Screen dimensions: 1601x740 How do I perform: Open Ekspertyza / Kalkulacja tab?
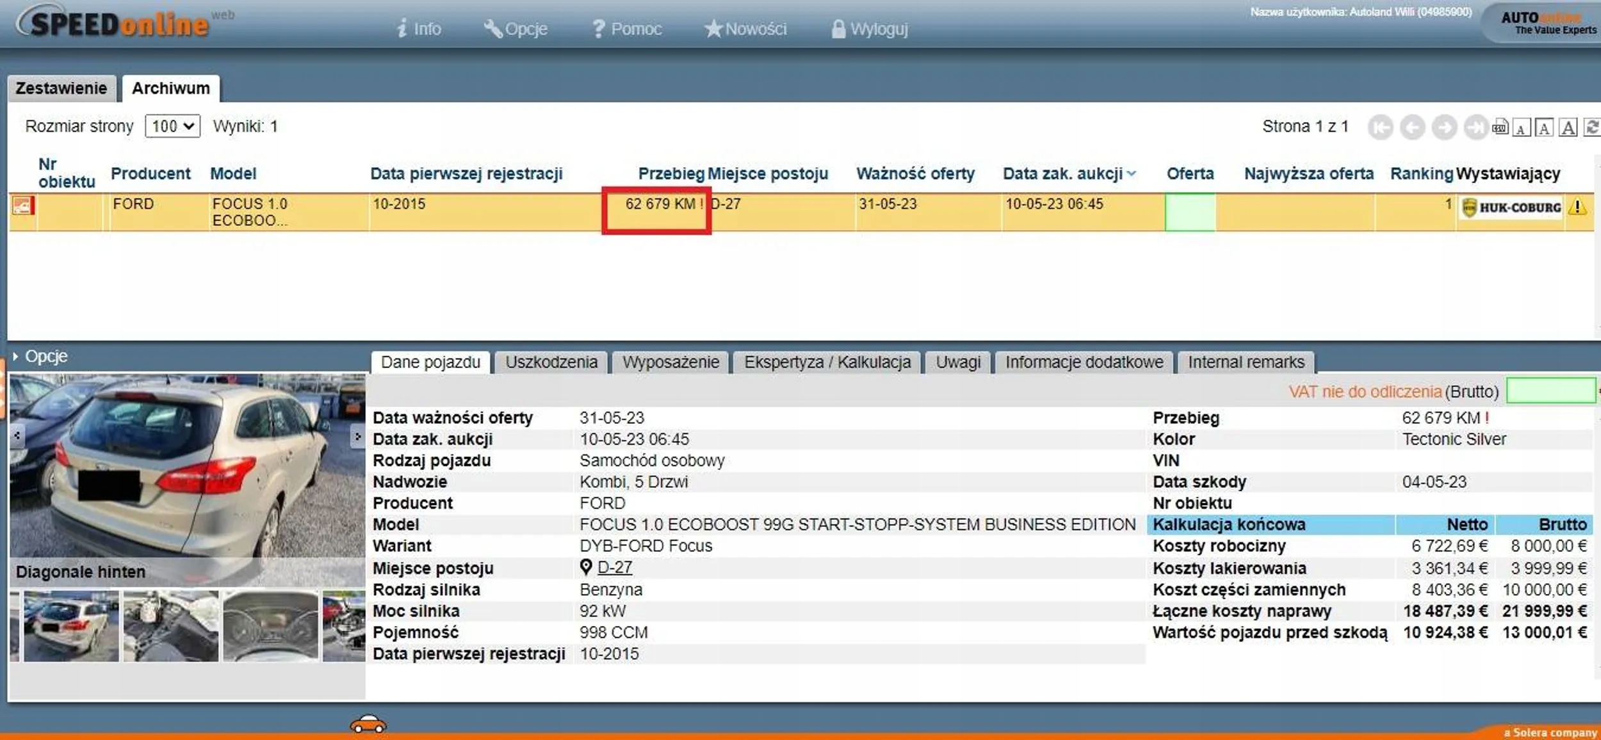pyautogui.click(x=827, y=362)
